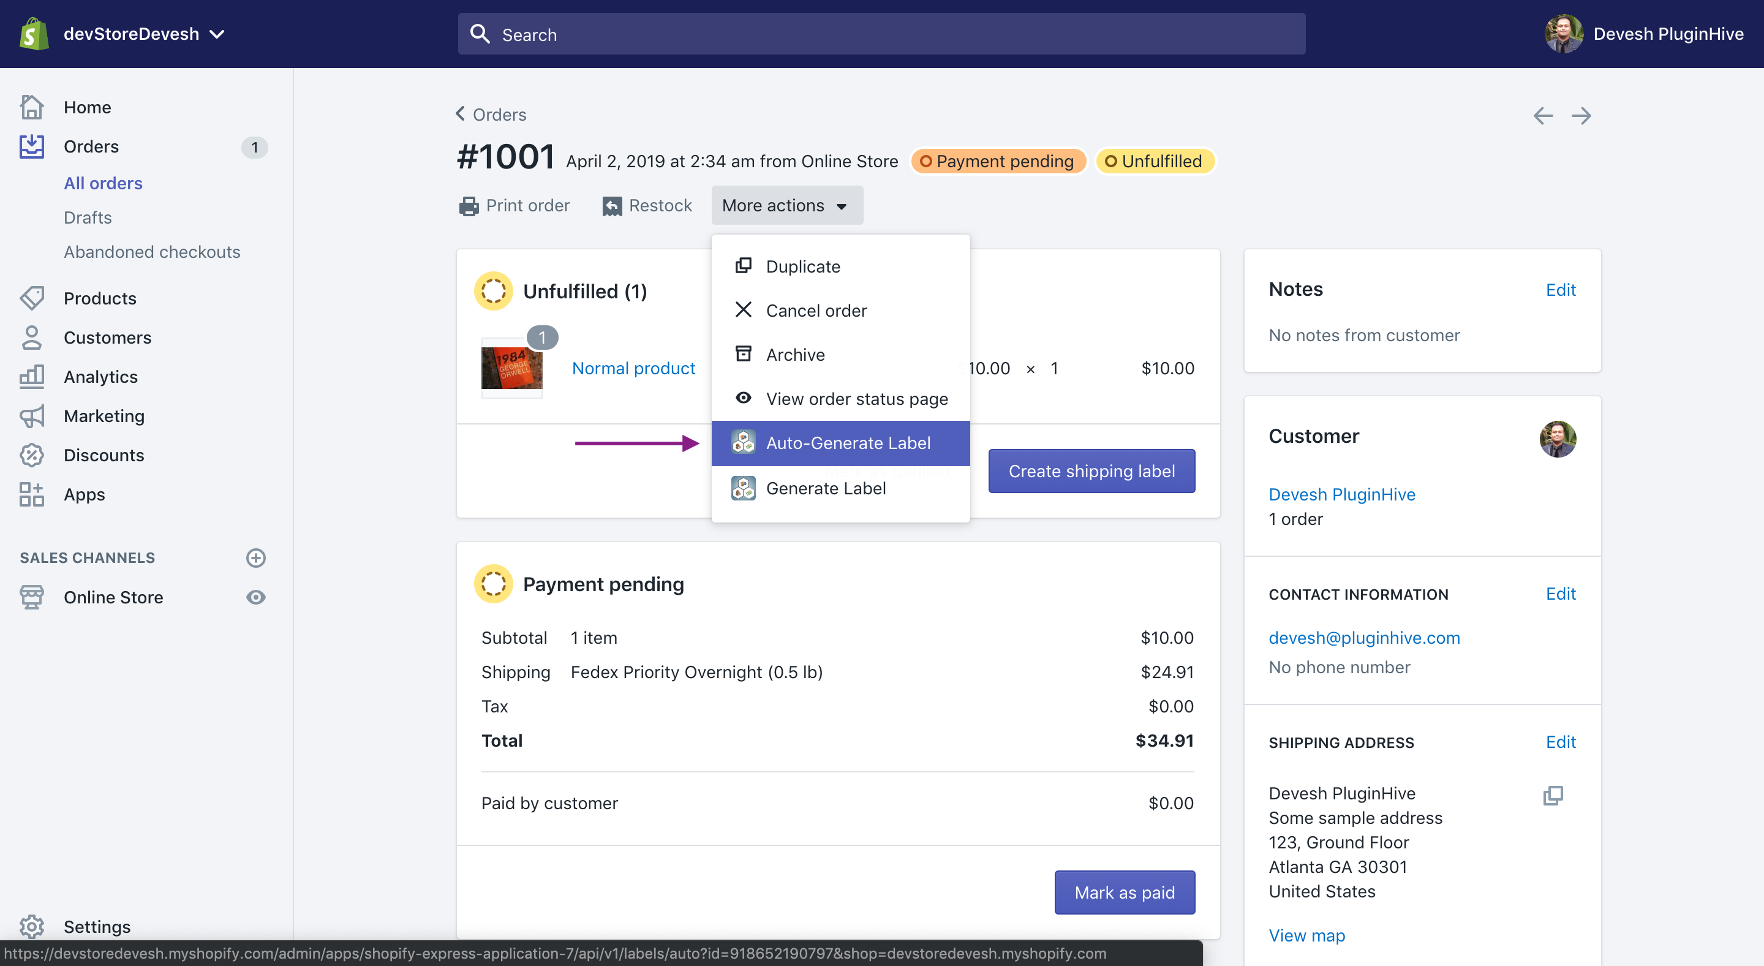Toggle the More actions dropdown
This screenshot has width=1764, height=966.
[x=787, y=205]
